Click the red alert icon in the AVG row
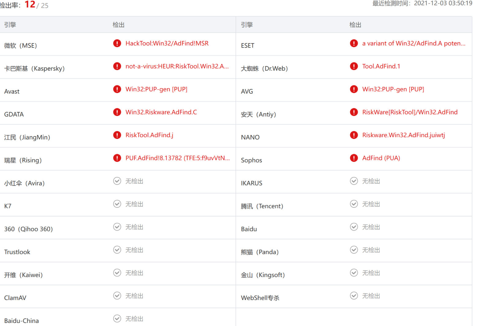 (354, 89)
